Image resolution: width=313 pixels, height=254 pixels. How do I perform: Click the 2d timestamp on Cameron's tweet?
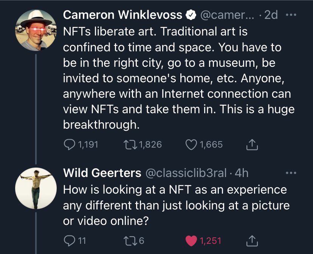(x=271, y=15)
